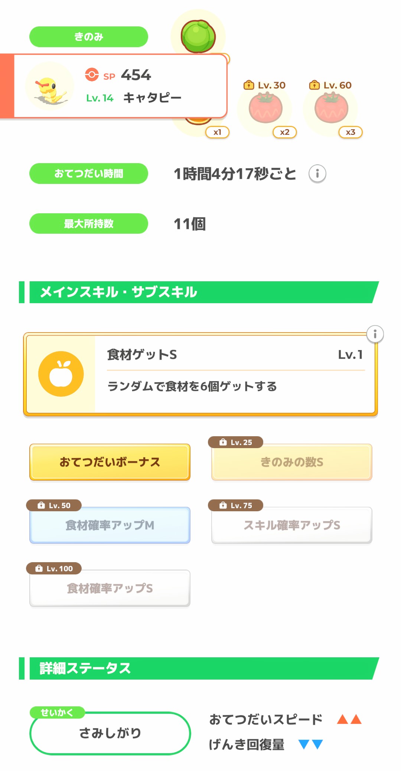Tap the locked スキル確率アップS sub skill
Screen dimensions: 401x771
pyautogui.click(x=292, y=525)
